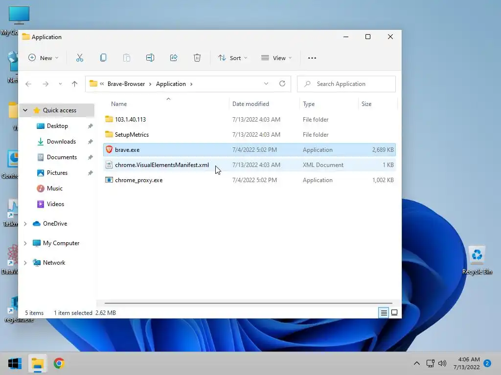The height and width of the screenshot is (375, 501).
Task: Expand address bar history dropdown
Action: point(266,83)
